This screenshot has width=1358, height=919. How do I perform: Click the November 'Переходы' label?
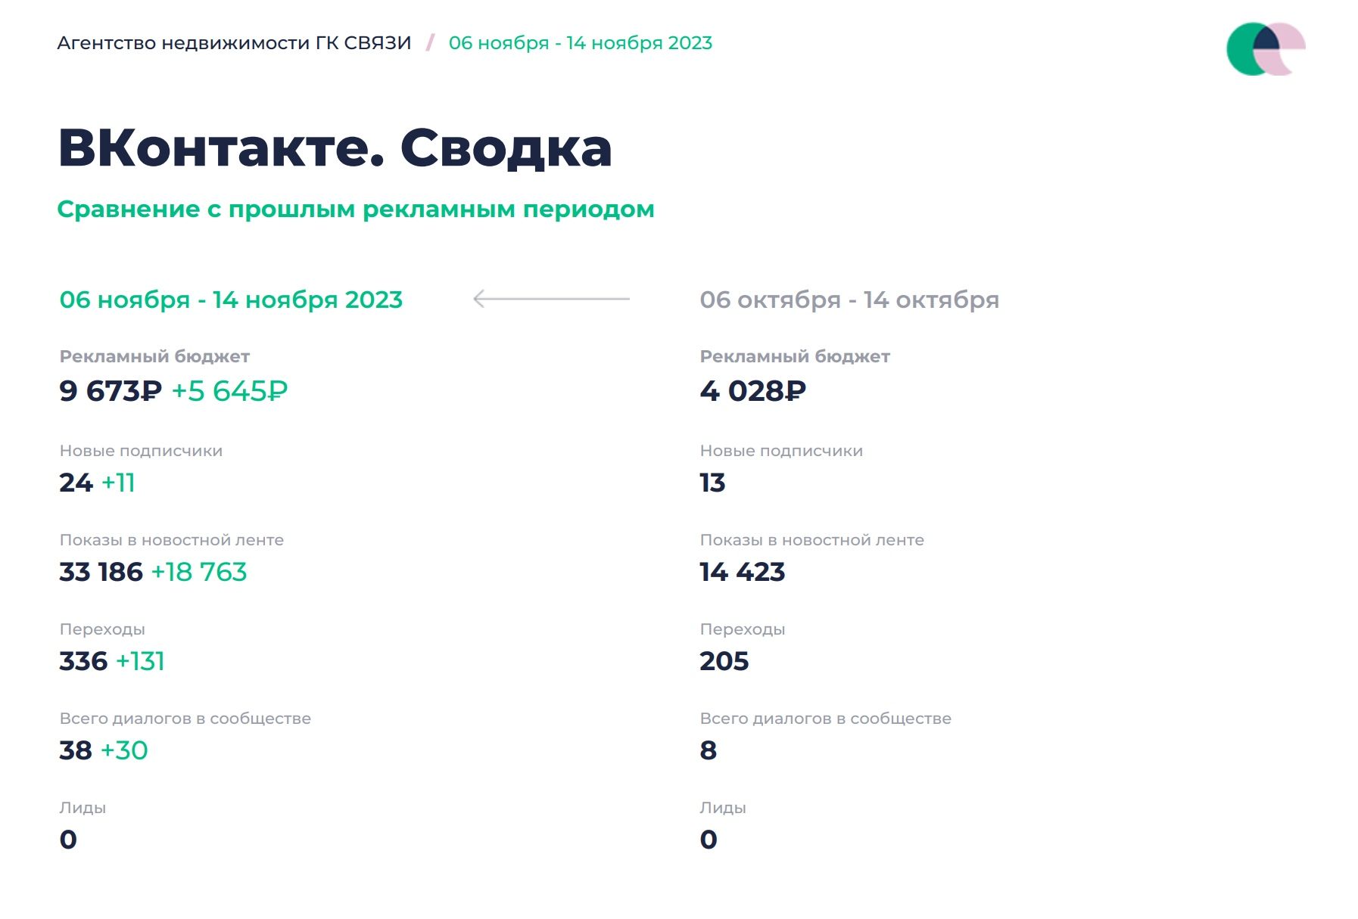pyautogui.click(x=102, y=629)
